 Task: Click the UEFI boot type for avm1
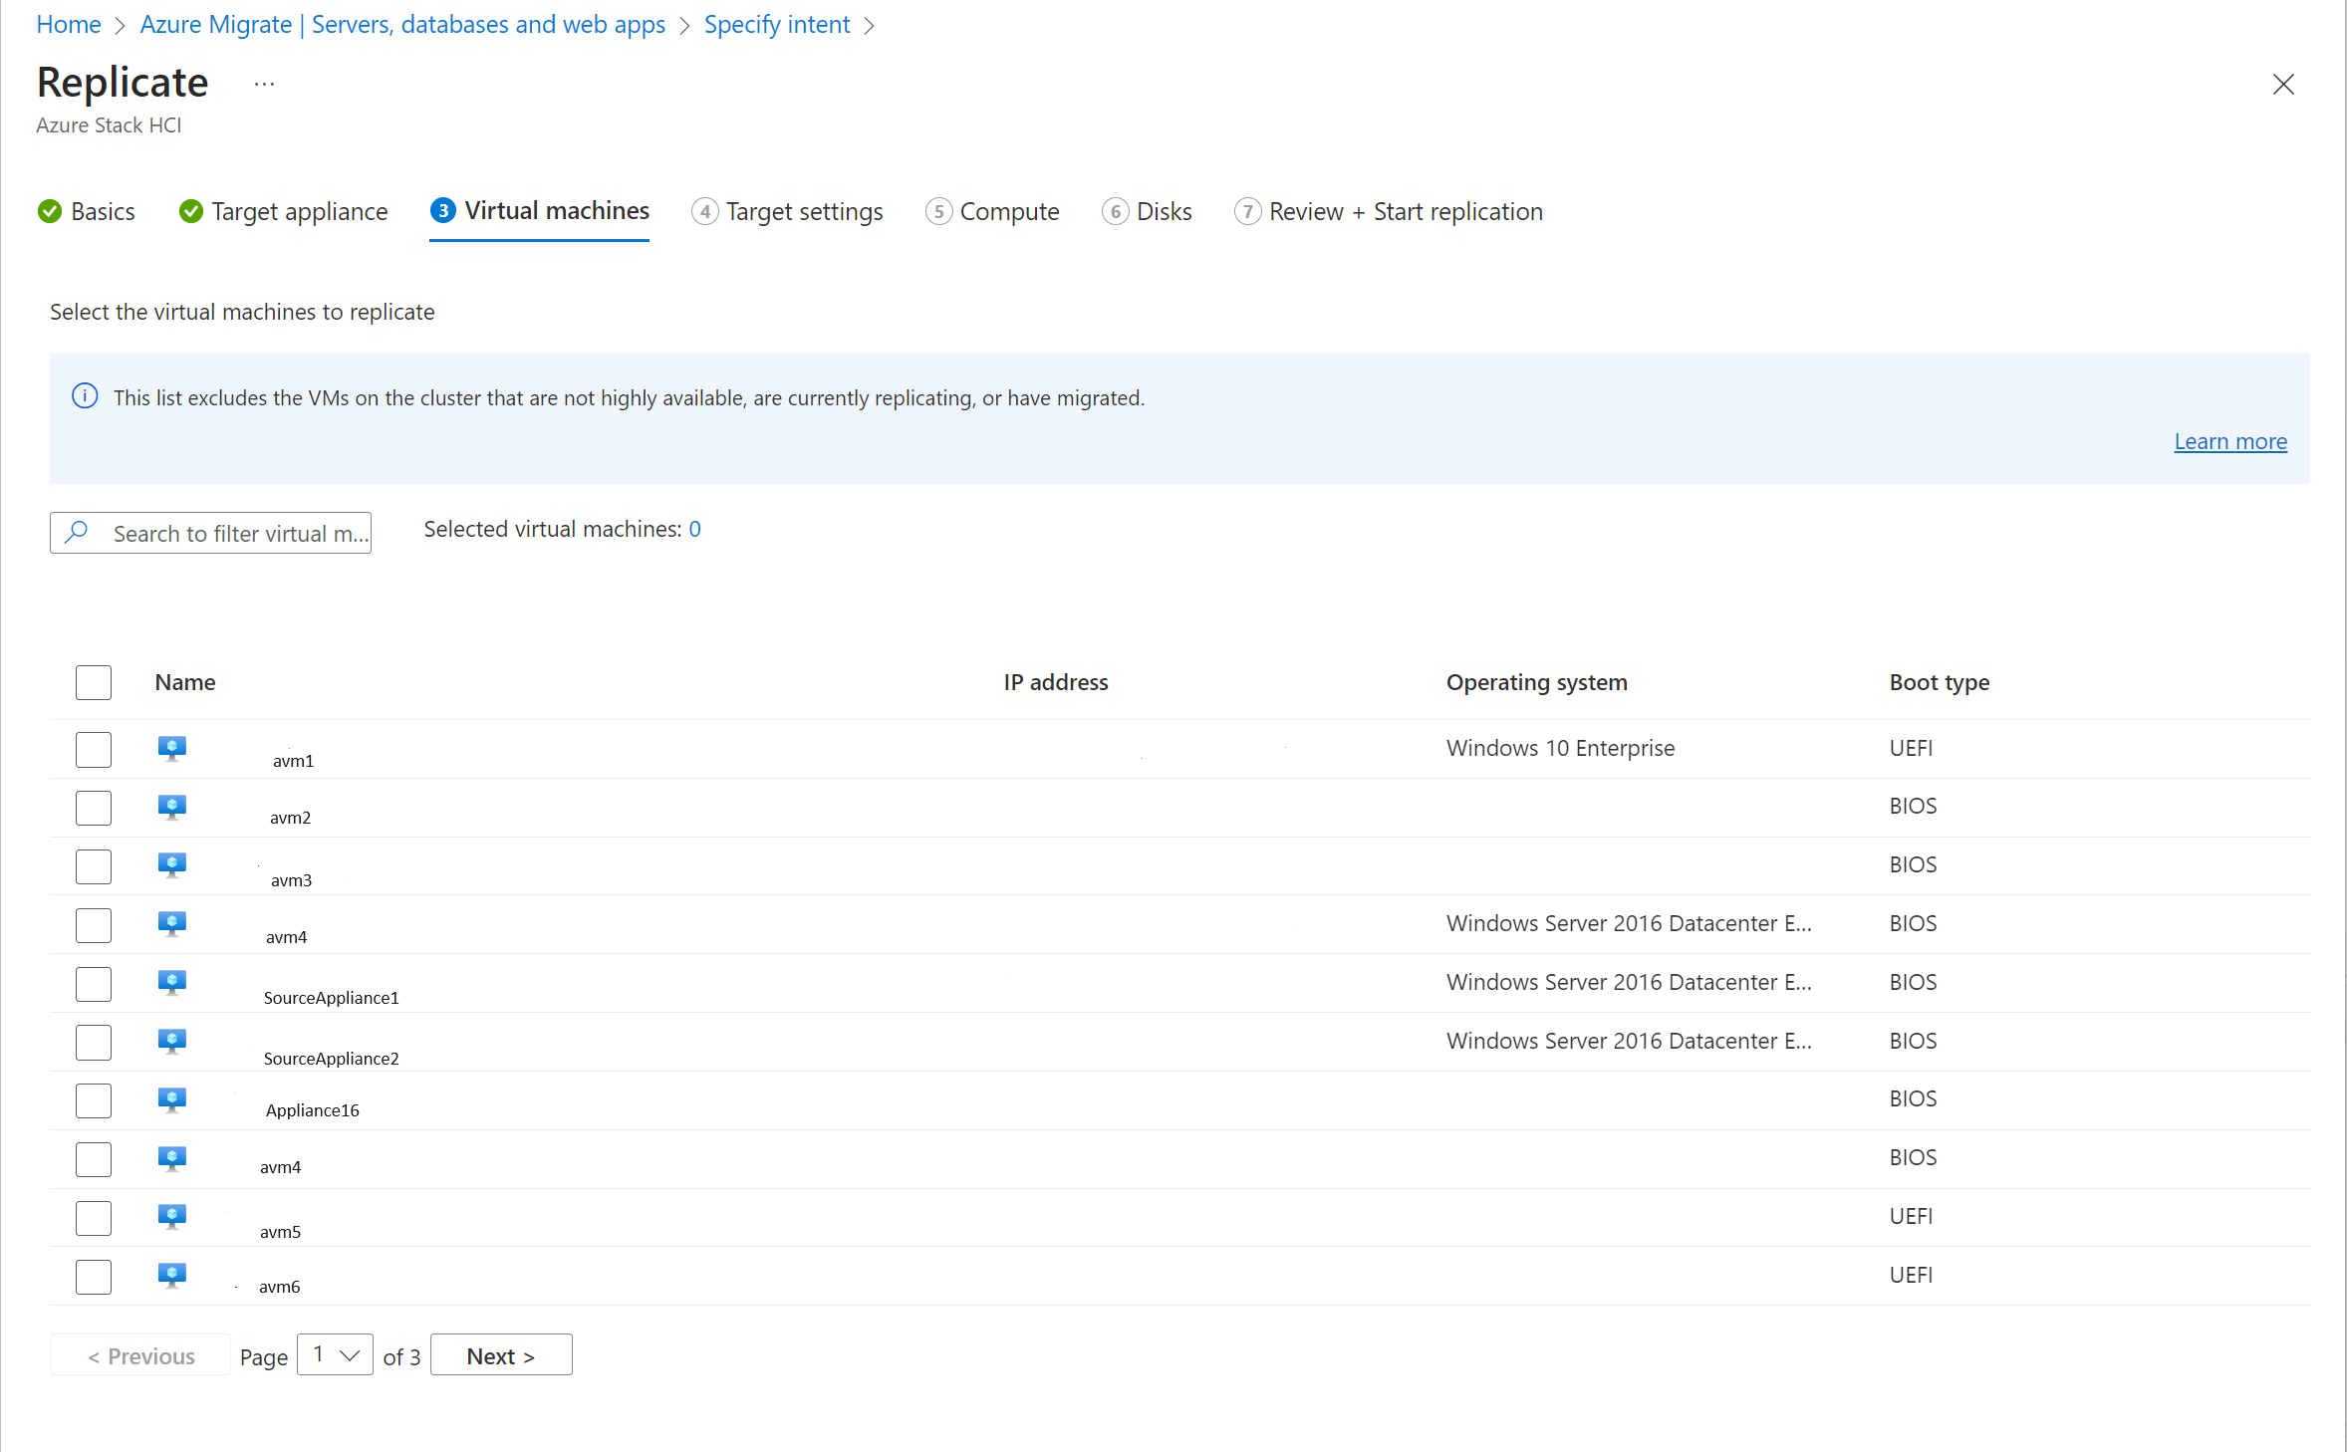pos(1911,748)
